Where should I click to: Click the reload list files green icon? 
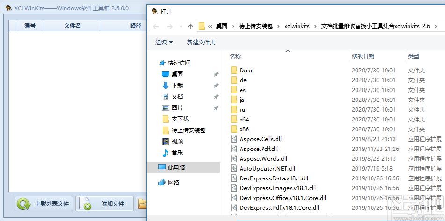coord(23,204)
